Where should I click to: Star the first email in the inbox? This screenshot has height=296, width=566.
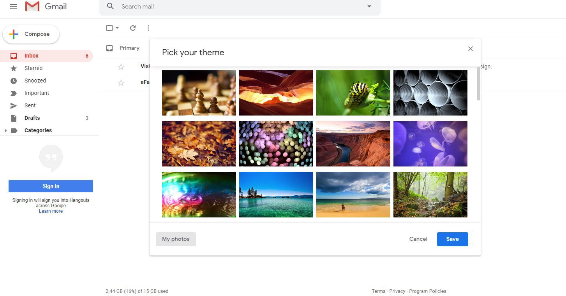(121, 67)
